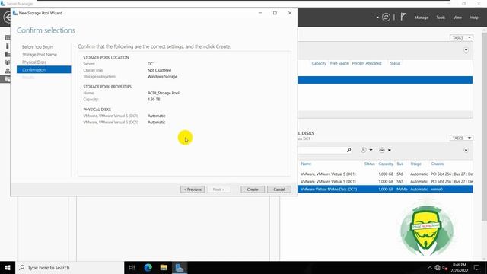
Task: Click the volume tray icon
Action: [x=444, y=268]
